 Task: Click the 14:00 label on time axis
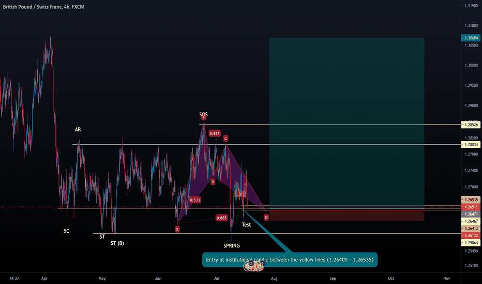tap(14, 278)
